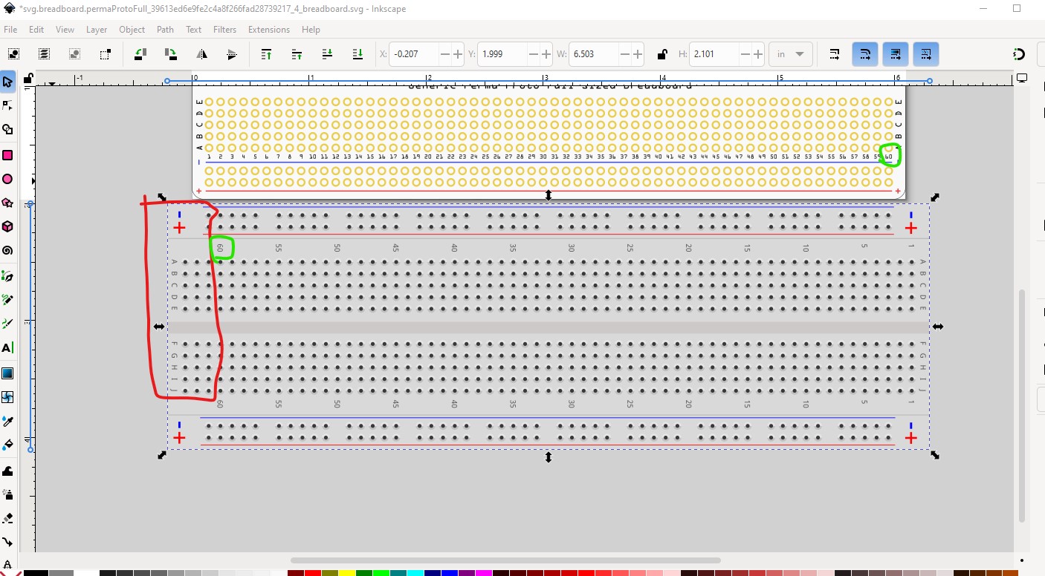Toggle scale rounded corners option
1045x576 pixels.
tap(865, 54)
